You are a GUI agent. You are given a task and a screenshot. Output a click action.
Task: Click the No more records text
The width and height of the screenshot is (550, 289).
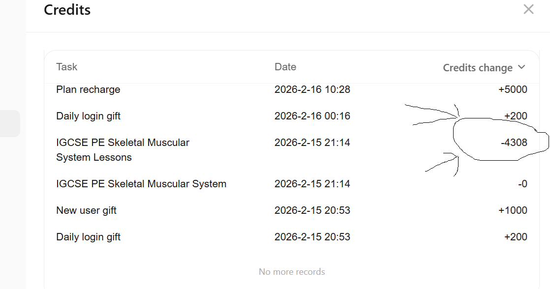292,271
